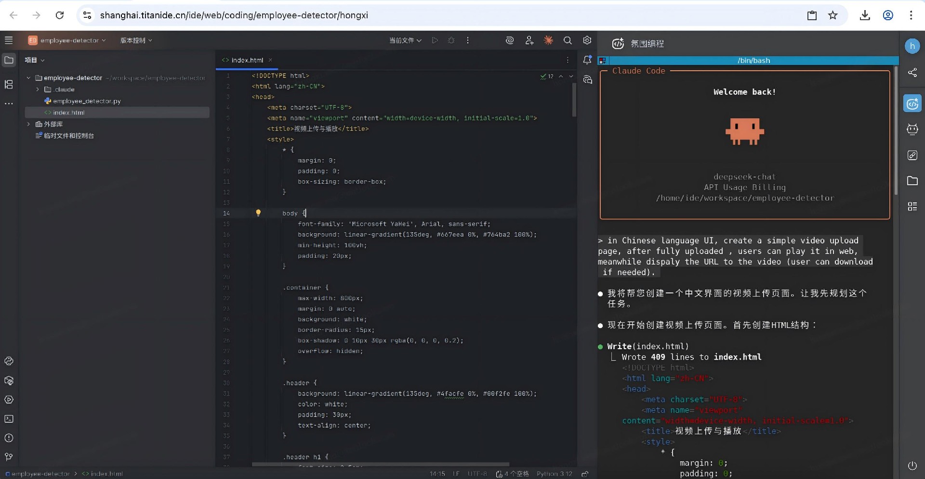
Task: Click the power icon at bottom right
Action: point(912,466)
